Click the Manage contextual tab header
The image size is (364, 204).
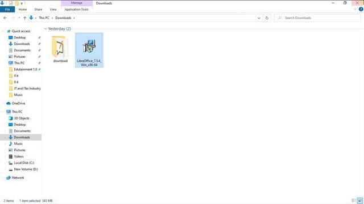click(77, 3)
